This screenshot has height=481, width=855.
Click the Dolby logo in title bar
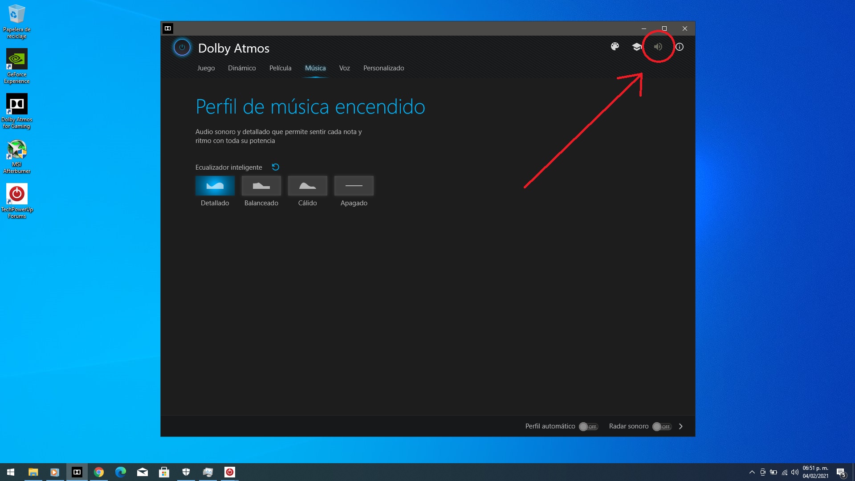[168, 29]
